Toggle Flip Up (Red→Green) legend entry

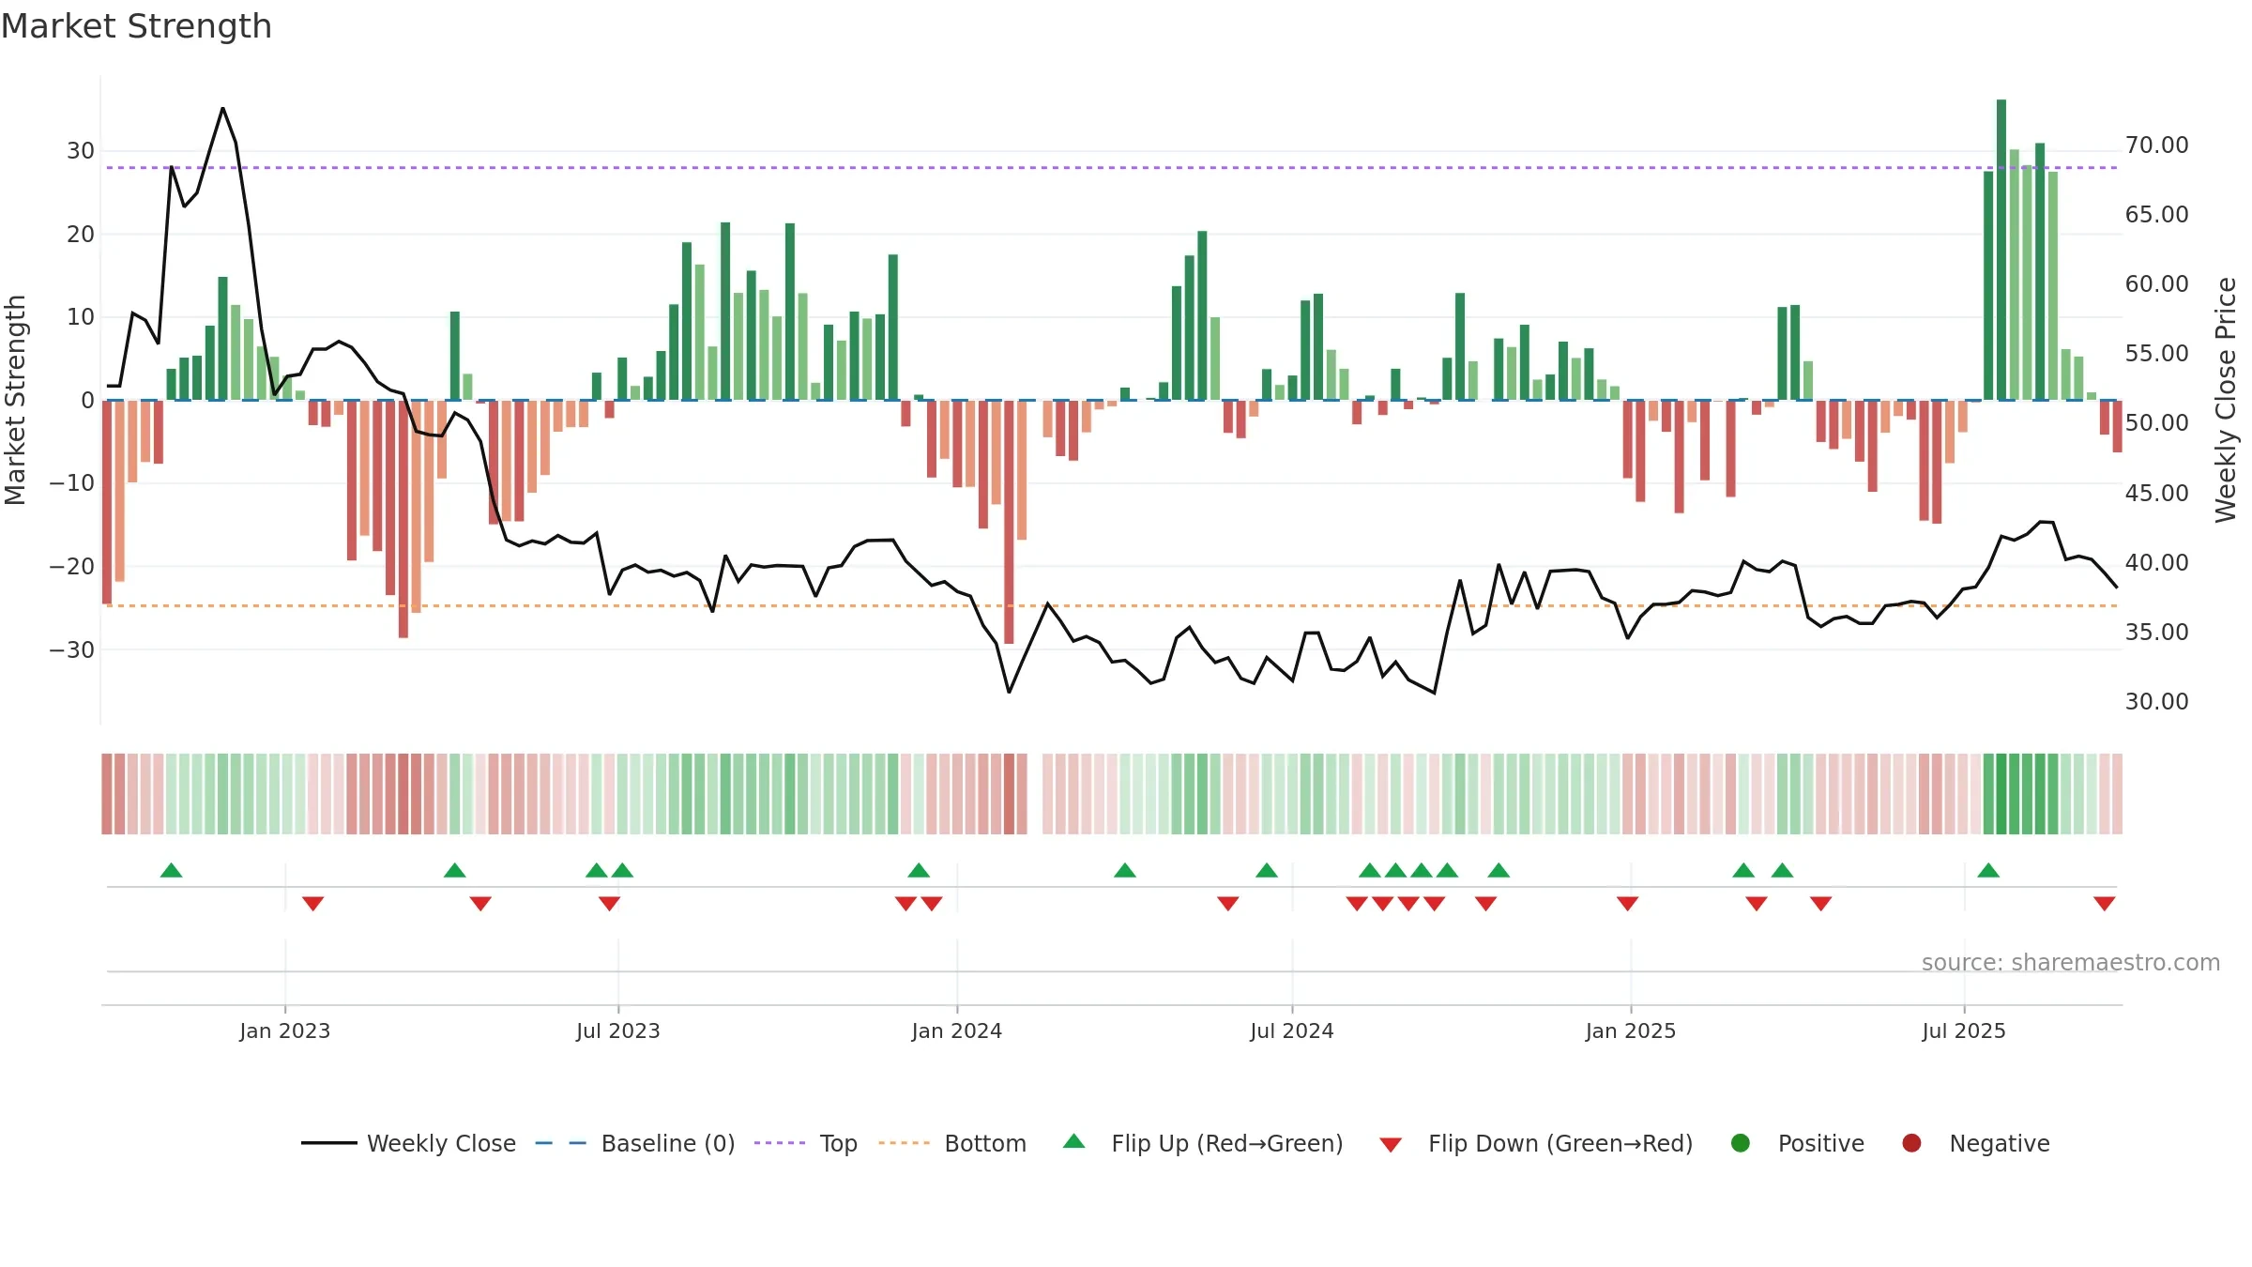point(1203,1143)
